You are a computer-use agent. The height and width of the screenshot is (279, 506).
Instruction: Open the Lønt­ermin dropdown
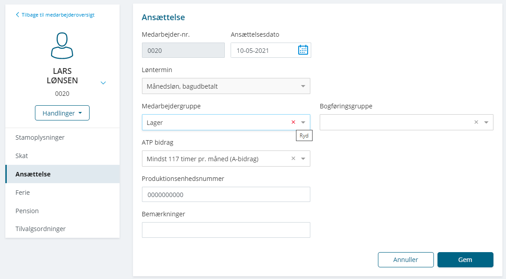click(x=226, y=86)
